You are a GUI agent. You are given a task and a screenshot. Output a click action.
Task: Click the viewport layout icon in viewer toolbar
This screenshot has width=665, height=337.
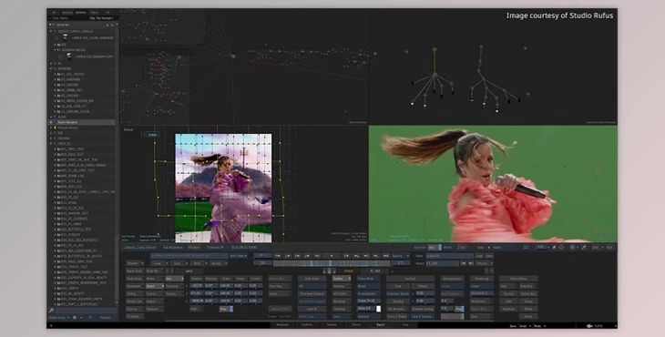pos(526,247)
